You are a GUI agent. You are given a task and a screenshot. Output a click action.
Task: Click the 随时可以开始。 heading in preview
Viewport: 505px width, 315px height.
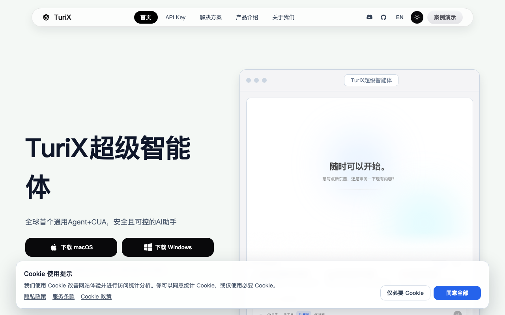[x=358, y=167]
